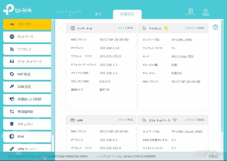Open the ゲスト ネットワーク sidebar menu
This screenshot has width=227, height=161.
(x=27, y=62)
